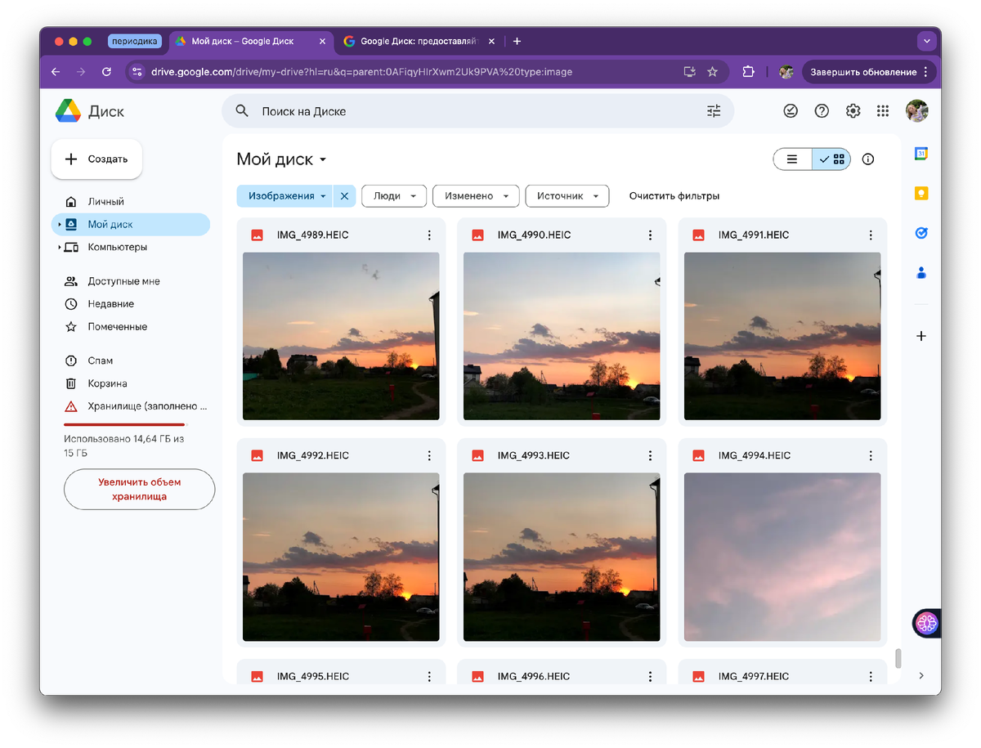
Task: Click the browser reload button
Action: coord(106,72)
